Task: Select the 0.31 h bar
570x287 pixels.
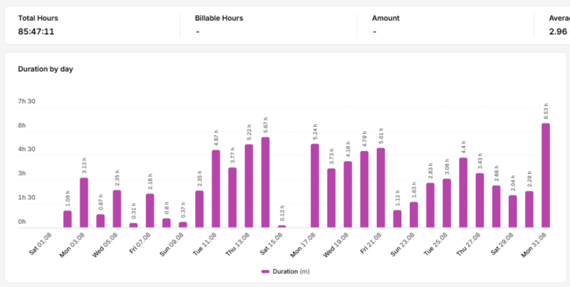Action: point(133,225)
